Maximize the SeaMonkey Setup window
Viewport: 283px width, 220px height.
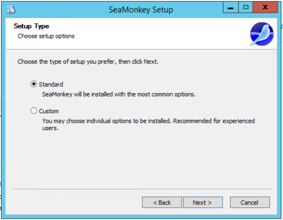(x=246, y=7)
